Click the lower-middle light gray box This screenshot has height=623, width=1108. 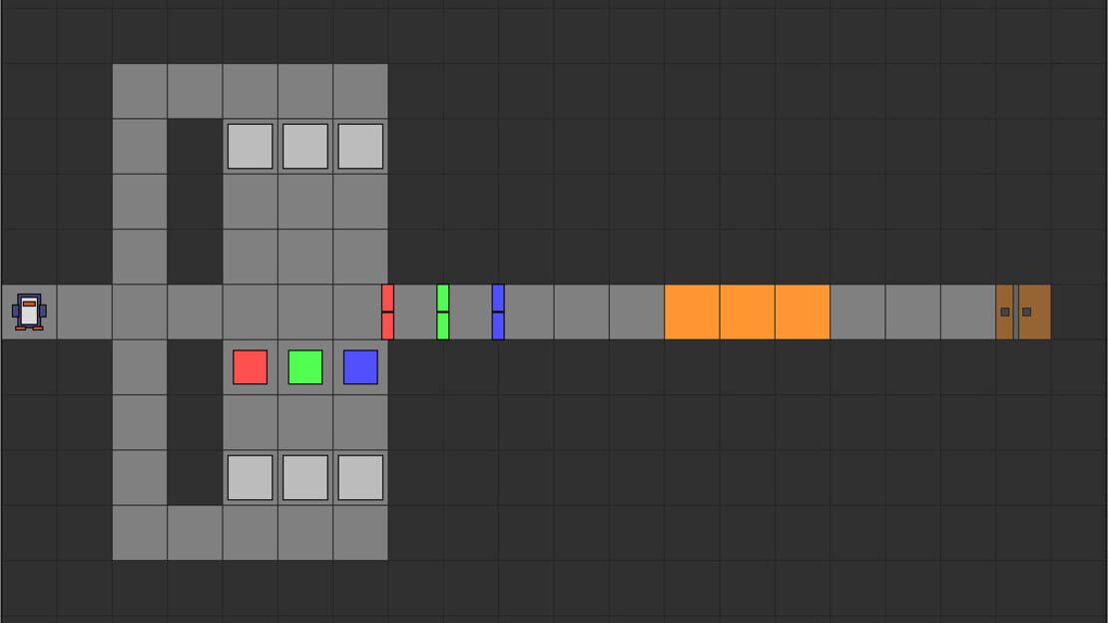(305, 477)
